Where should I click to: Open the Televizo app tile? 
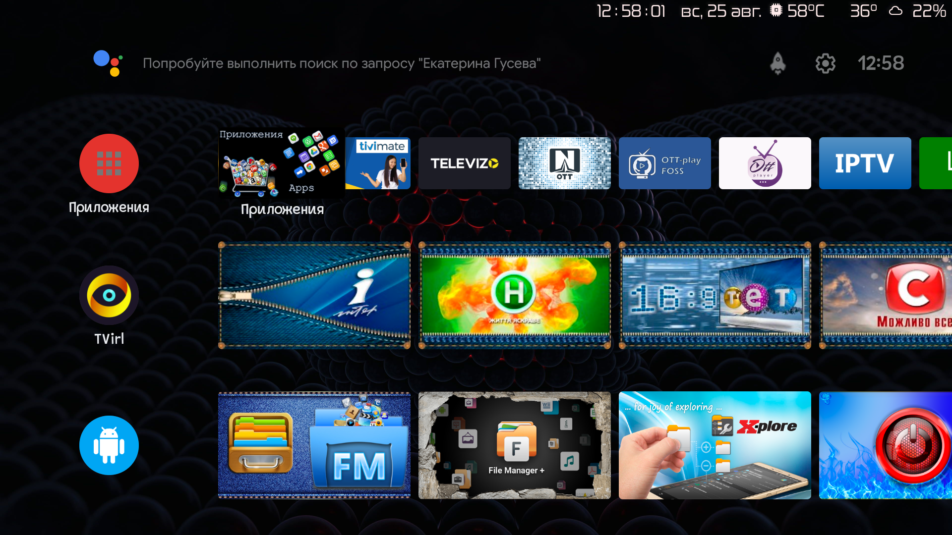(464, 163)
